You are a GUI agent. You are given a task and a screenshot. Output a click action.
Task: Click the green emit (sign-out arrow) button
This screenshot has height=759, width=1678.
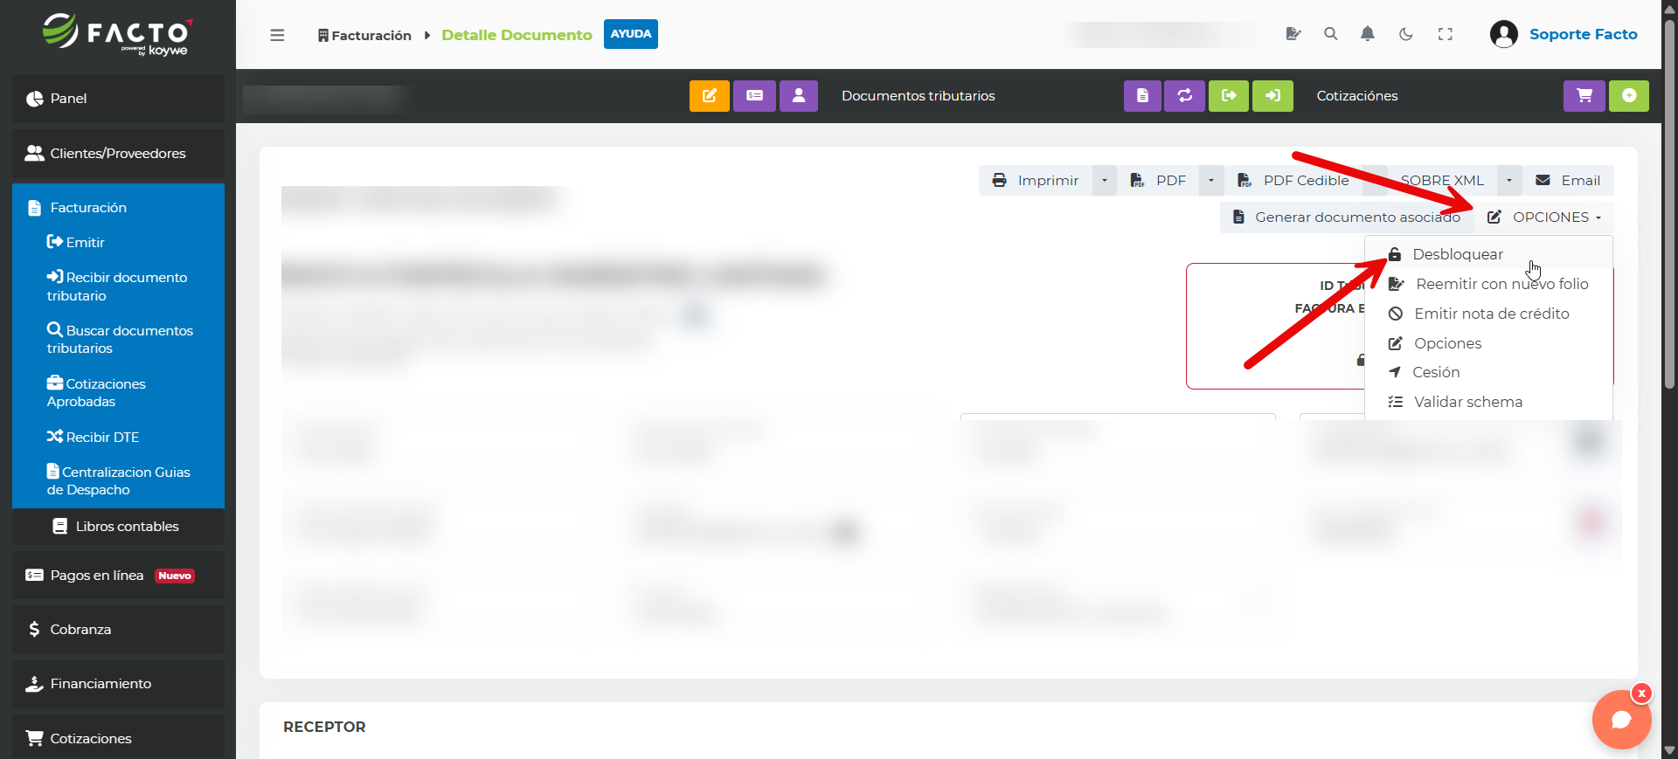click(1229, 96)
